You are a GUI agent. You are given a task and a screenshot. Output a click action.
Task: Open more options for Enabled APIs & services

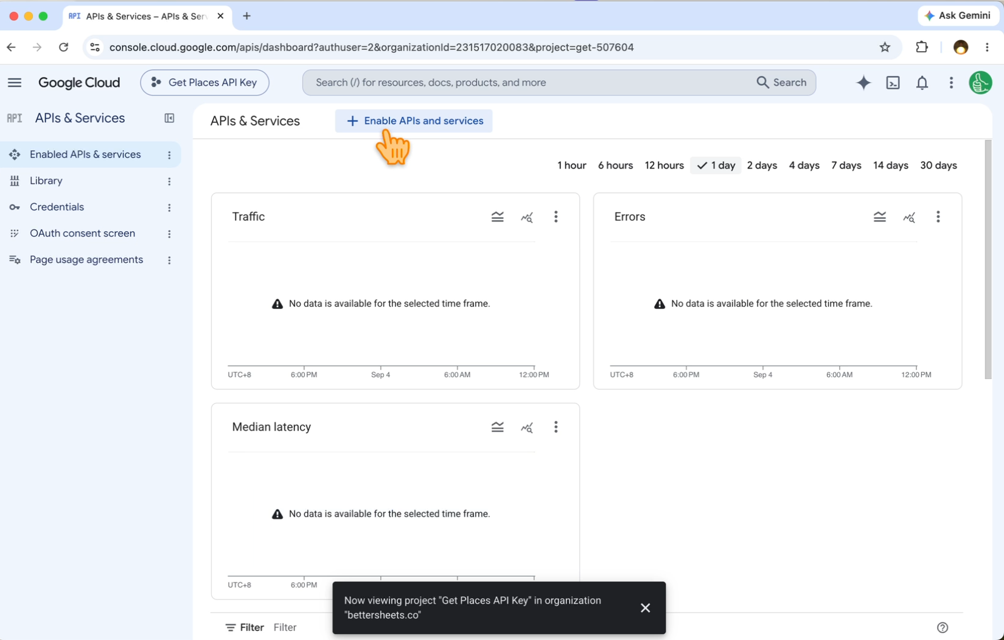[x=169, y=155]
